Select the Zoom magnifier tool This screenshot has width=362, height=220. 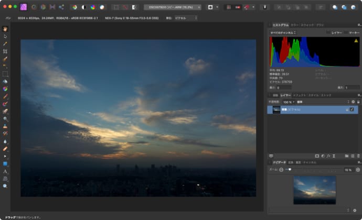[x=5, y=186]
